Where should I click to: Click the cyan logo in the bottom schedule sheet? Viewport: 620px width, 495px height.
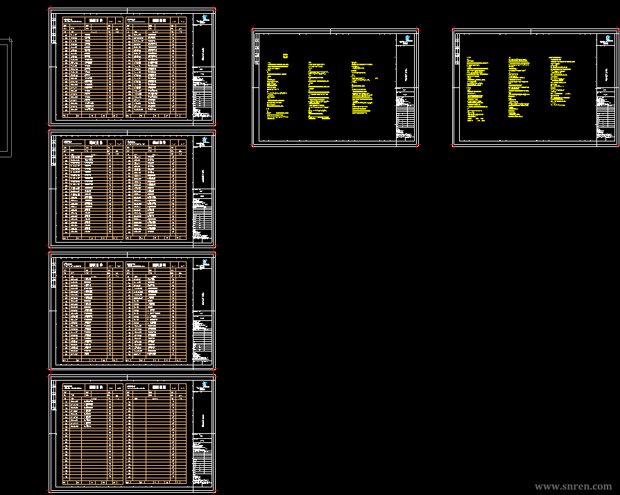pos(205,384)
